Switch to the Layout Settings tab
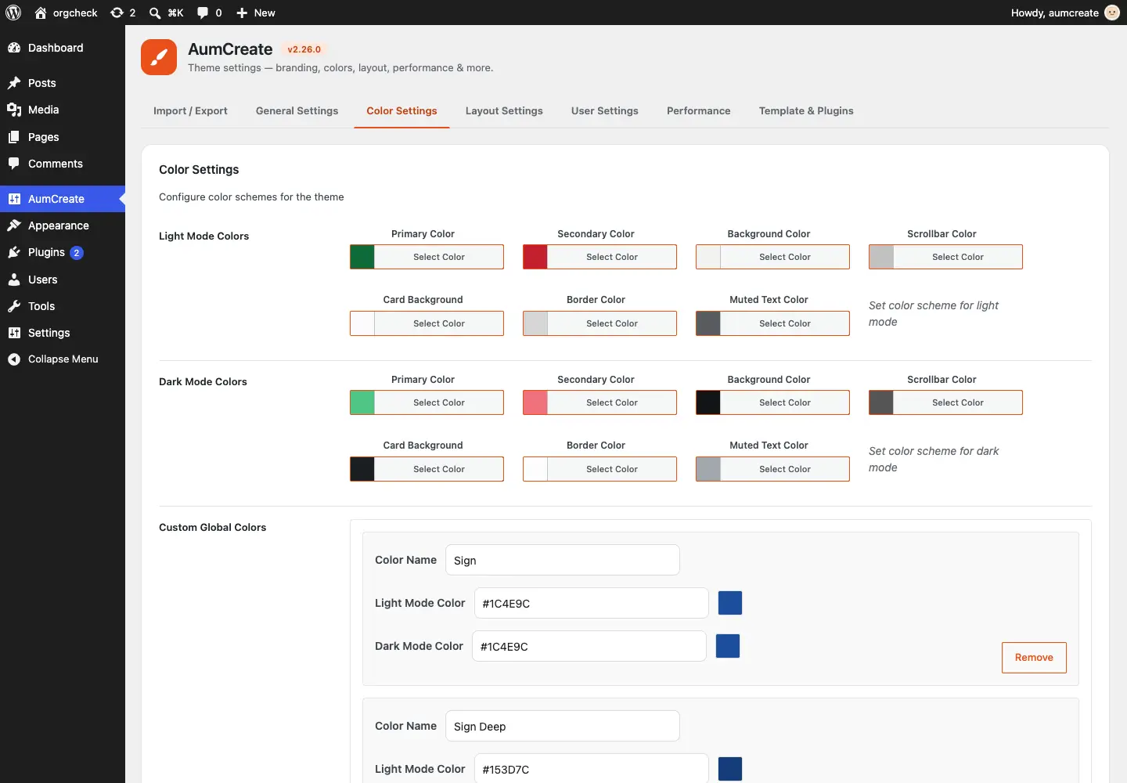Image resolution: width=1127 pixels, height=783 pixels. pyautogui.click(x=504, y=111)
